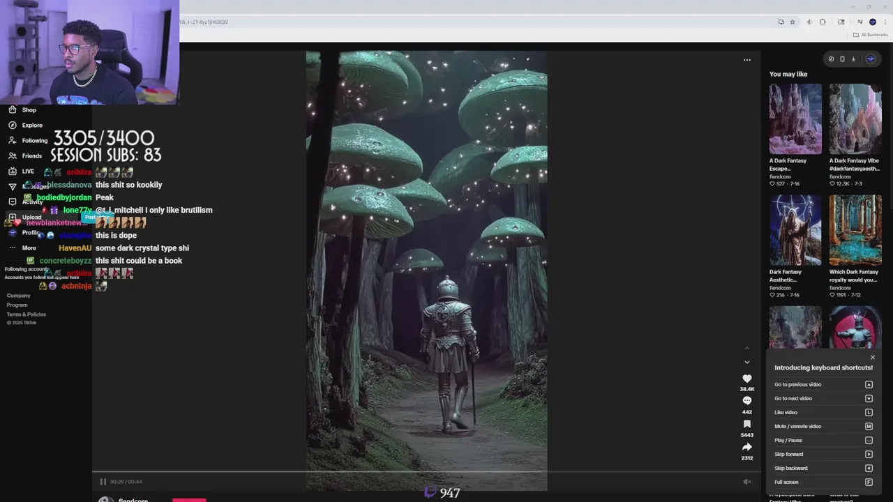893x502 pixels.
Task: Bookmark the video with favorites icon
Action: click(x=746, y=424)
